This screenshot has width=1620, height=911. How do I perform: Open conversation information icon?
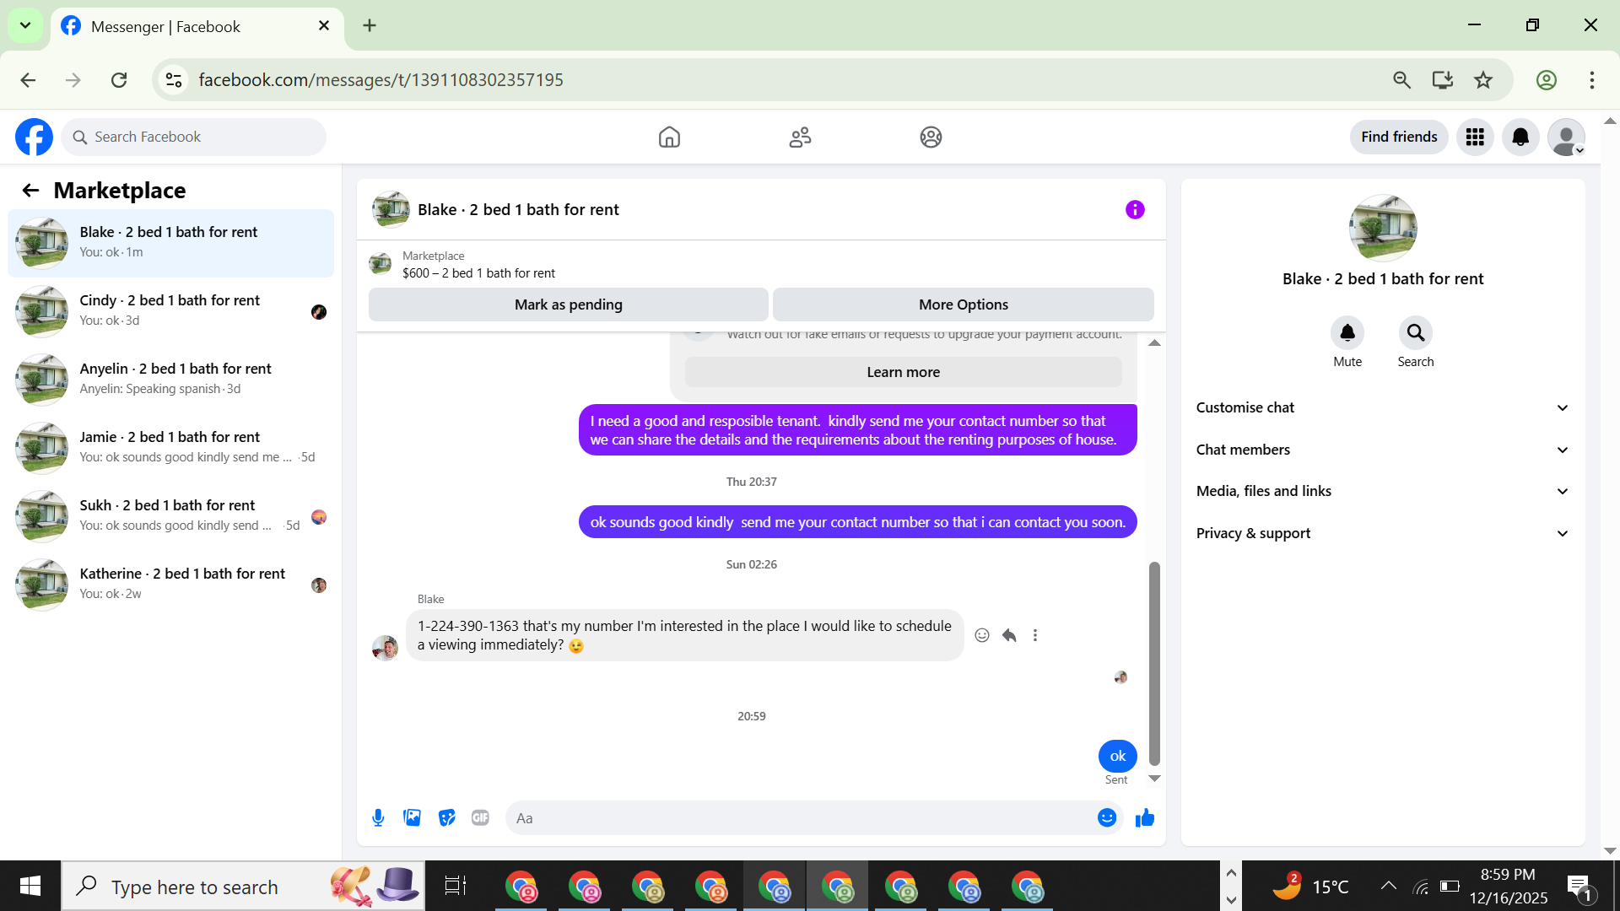tap(1135, 209)
